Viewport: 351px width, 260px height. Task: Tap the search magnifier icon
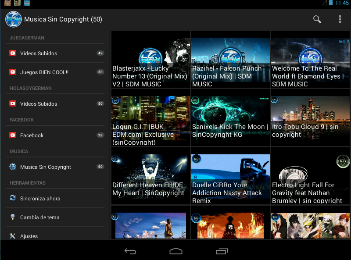317,19
